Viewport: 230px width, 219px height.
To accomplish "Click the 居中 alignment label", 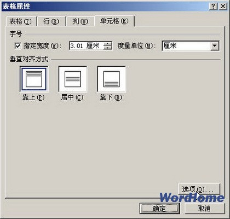I will pos(72,97).
